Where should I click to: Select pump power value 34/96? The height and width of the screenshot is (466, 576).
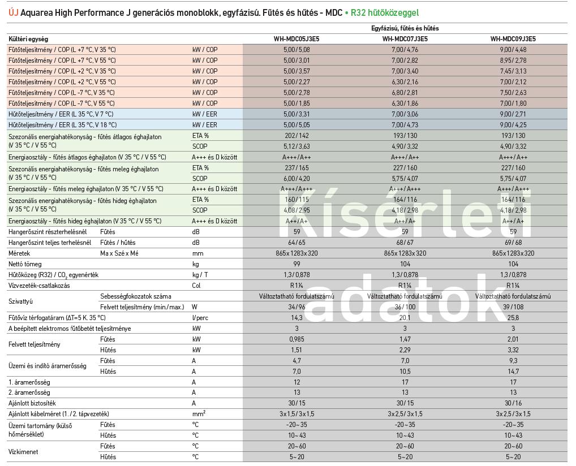click(296, 307)
